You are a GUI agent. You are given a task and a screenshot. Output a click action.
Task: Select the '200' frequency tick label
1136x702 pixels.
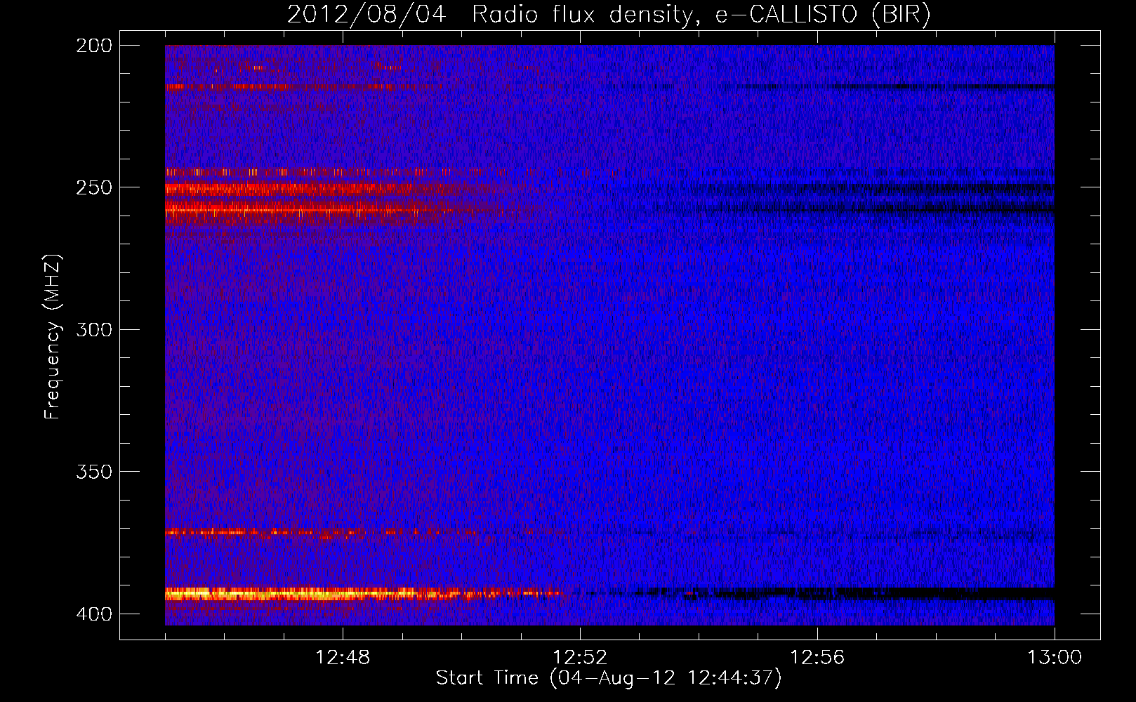94,46
